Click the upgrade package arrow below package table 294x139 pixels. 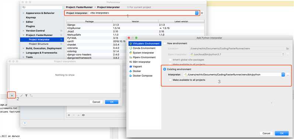coord(78,115)
